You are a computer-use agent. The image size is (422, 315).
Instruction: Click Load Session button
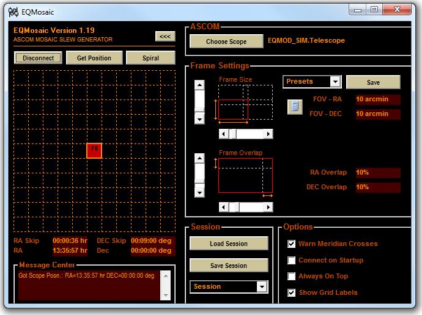(229, 244)
